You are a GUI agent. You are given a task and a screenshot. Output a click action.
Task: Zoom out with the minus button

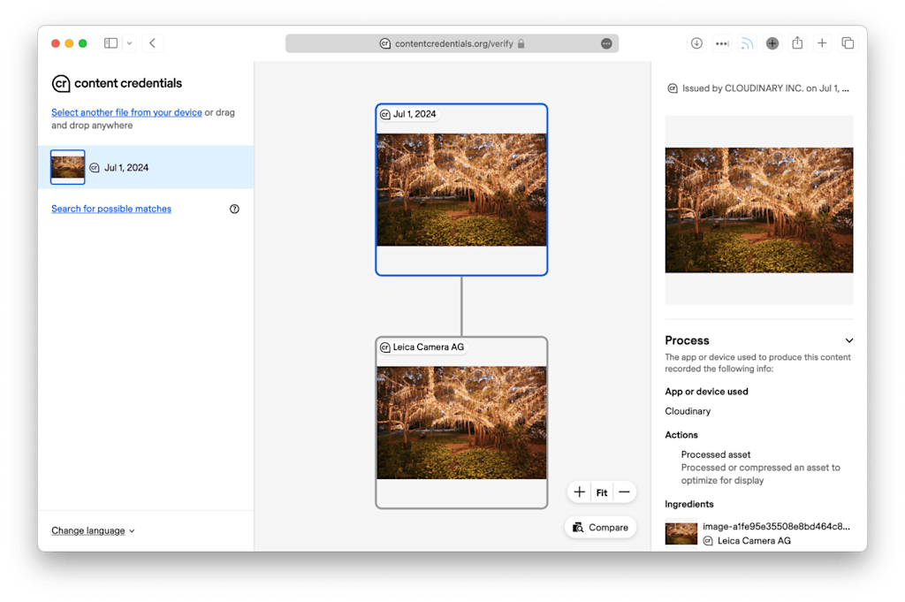point(624,492)
